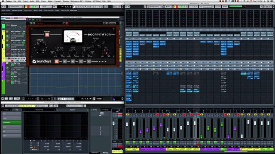Open the Project menu
This screenshot has width=275, height=154.
tap(25, 1)
